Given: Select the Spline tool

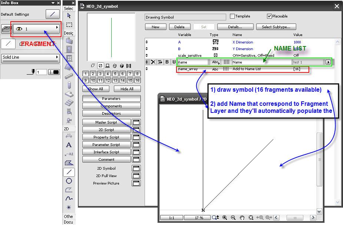Looking at the screenshot, I should click(x=69, y=199).
